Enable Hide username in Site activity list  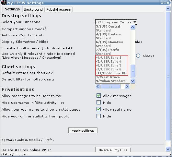coord(98,103)
